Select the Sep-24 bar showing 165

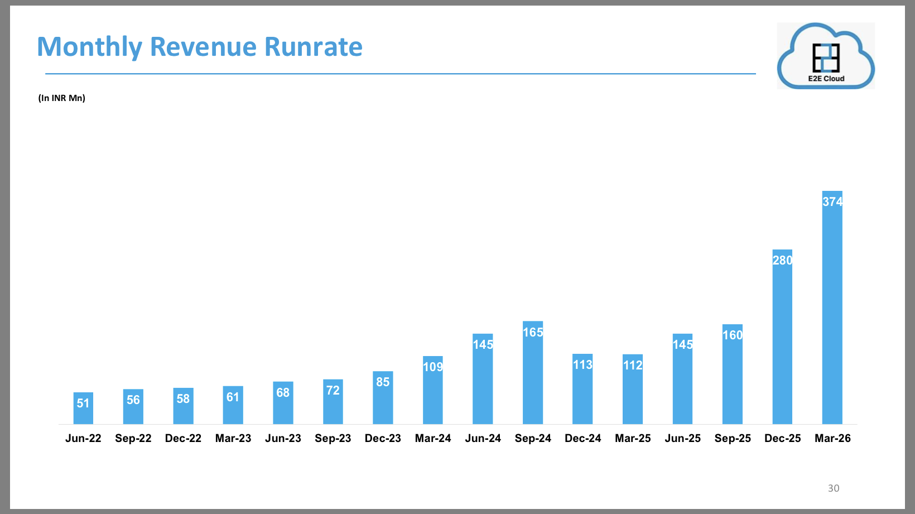tap(532, 372)
